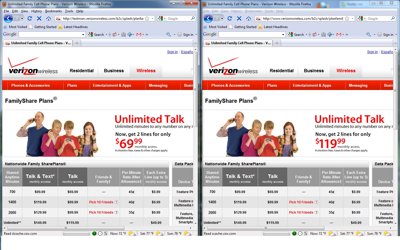Click the Latest Headlines feed bookmark in the right window
The width and height of the screenshot is (400, 250).
click(x=276, y=27)
